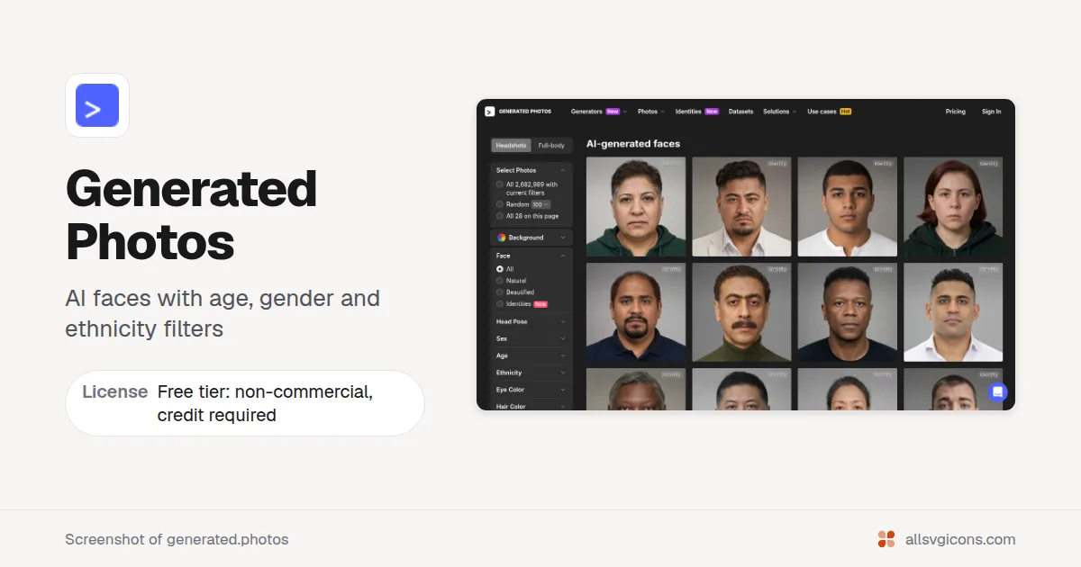This screenshot has height=567, width=1081.
Task: Expand the Sex filter
Action: (x=531, y=338)
